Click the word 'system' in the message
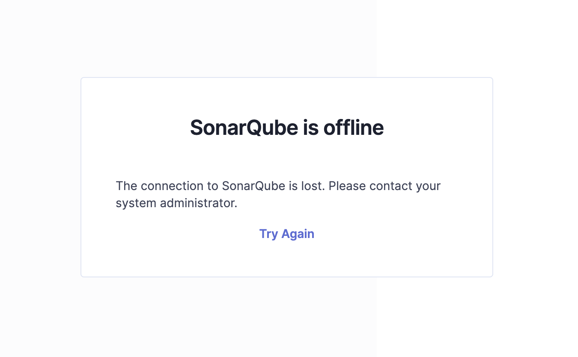 point(136,203)
